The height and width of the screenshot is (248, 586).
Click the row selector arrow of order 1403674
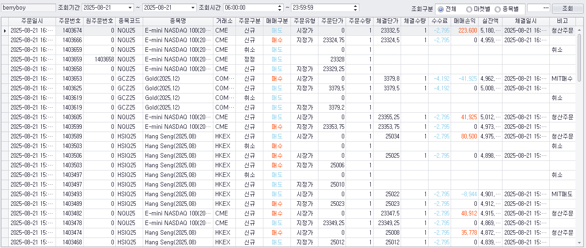pyautogui.click(x=5, y=31)
